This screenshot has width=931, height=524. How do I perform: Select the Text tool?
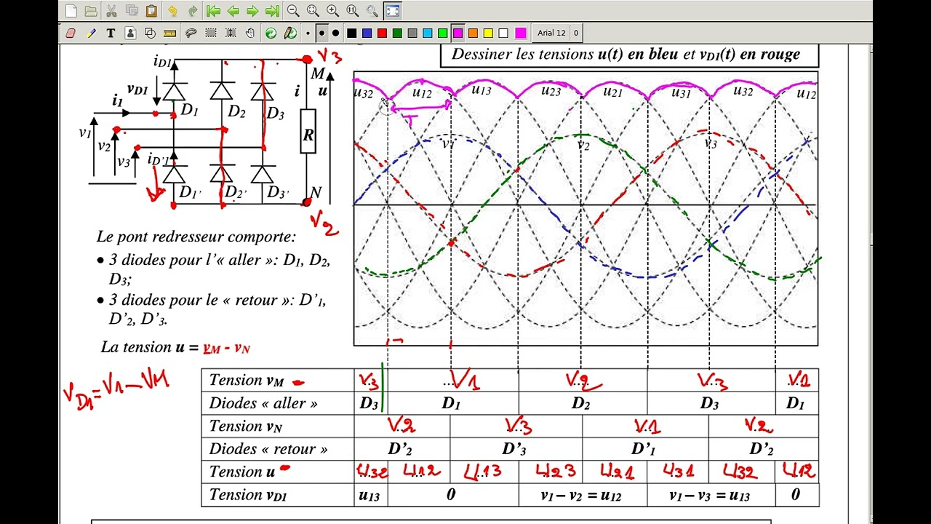(x=111, y=33)
